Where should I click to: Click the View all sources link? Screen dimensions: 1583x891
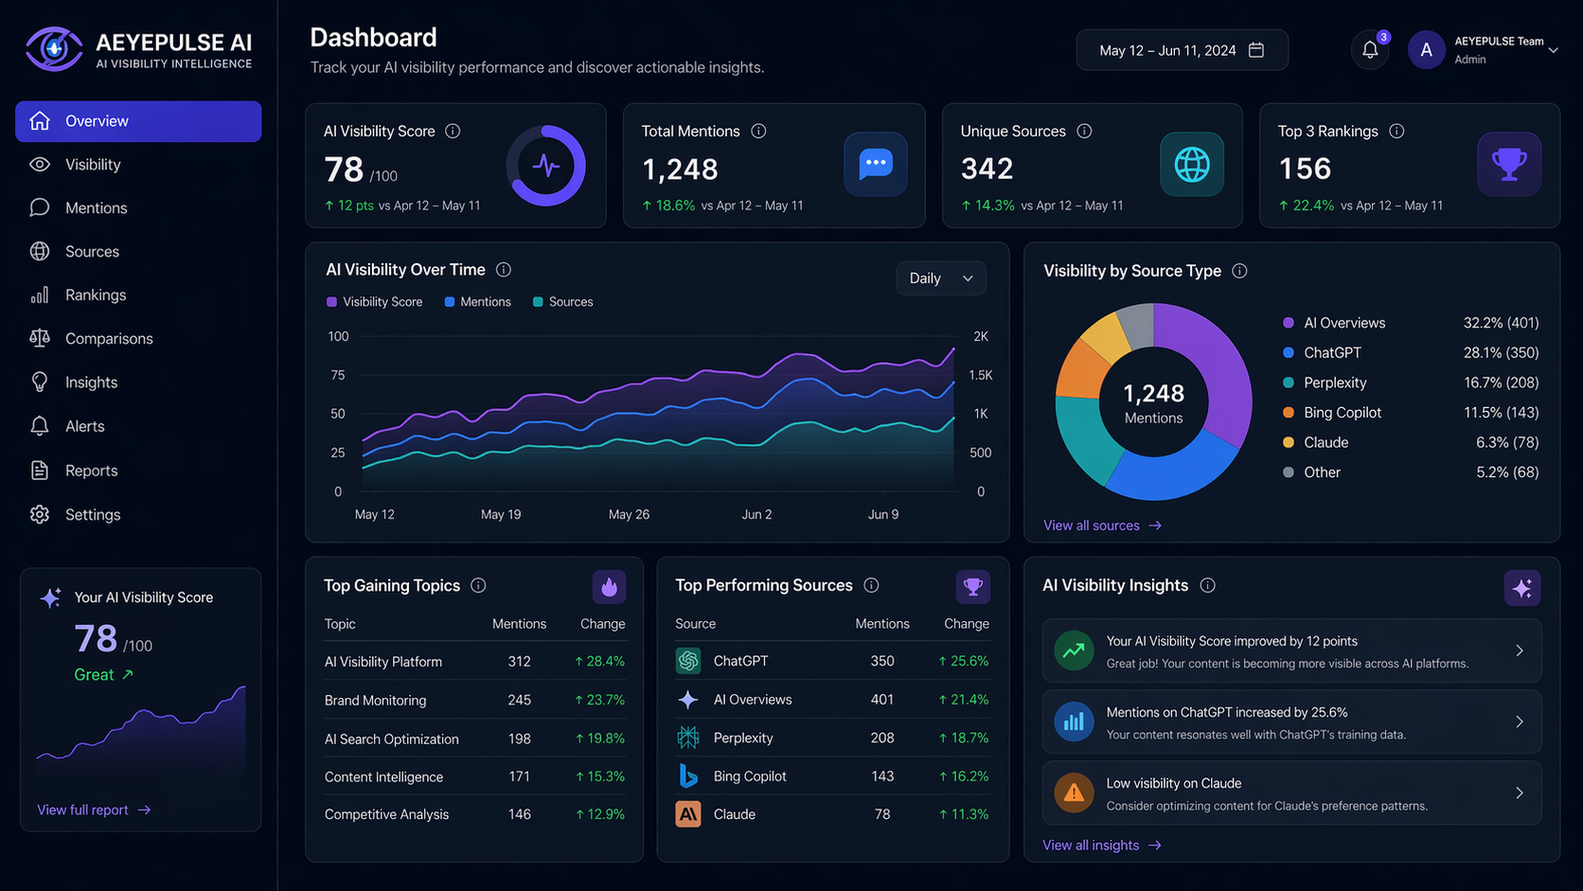1101,526
